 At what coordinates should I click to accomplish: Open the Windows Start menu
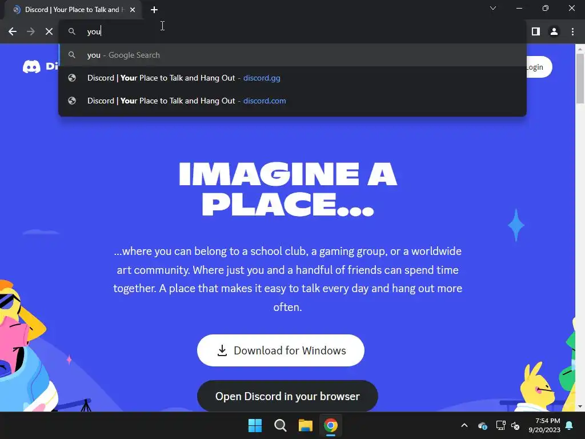[x=255, y=425]
